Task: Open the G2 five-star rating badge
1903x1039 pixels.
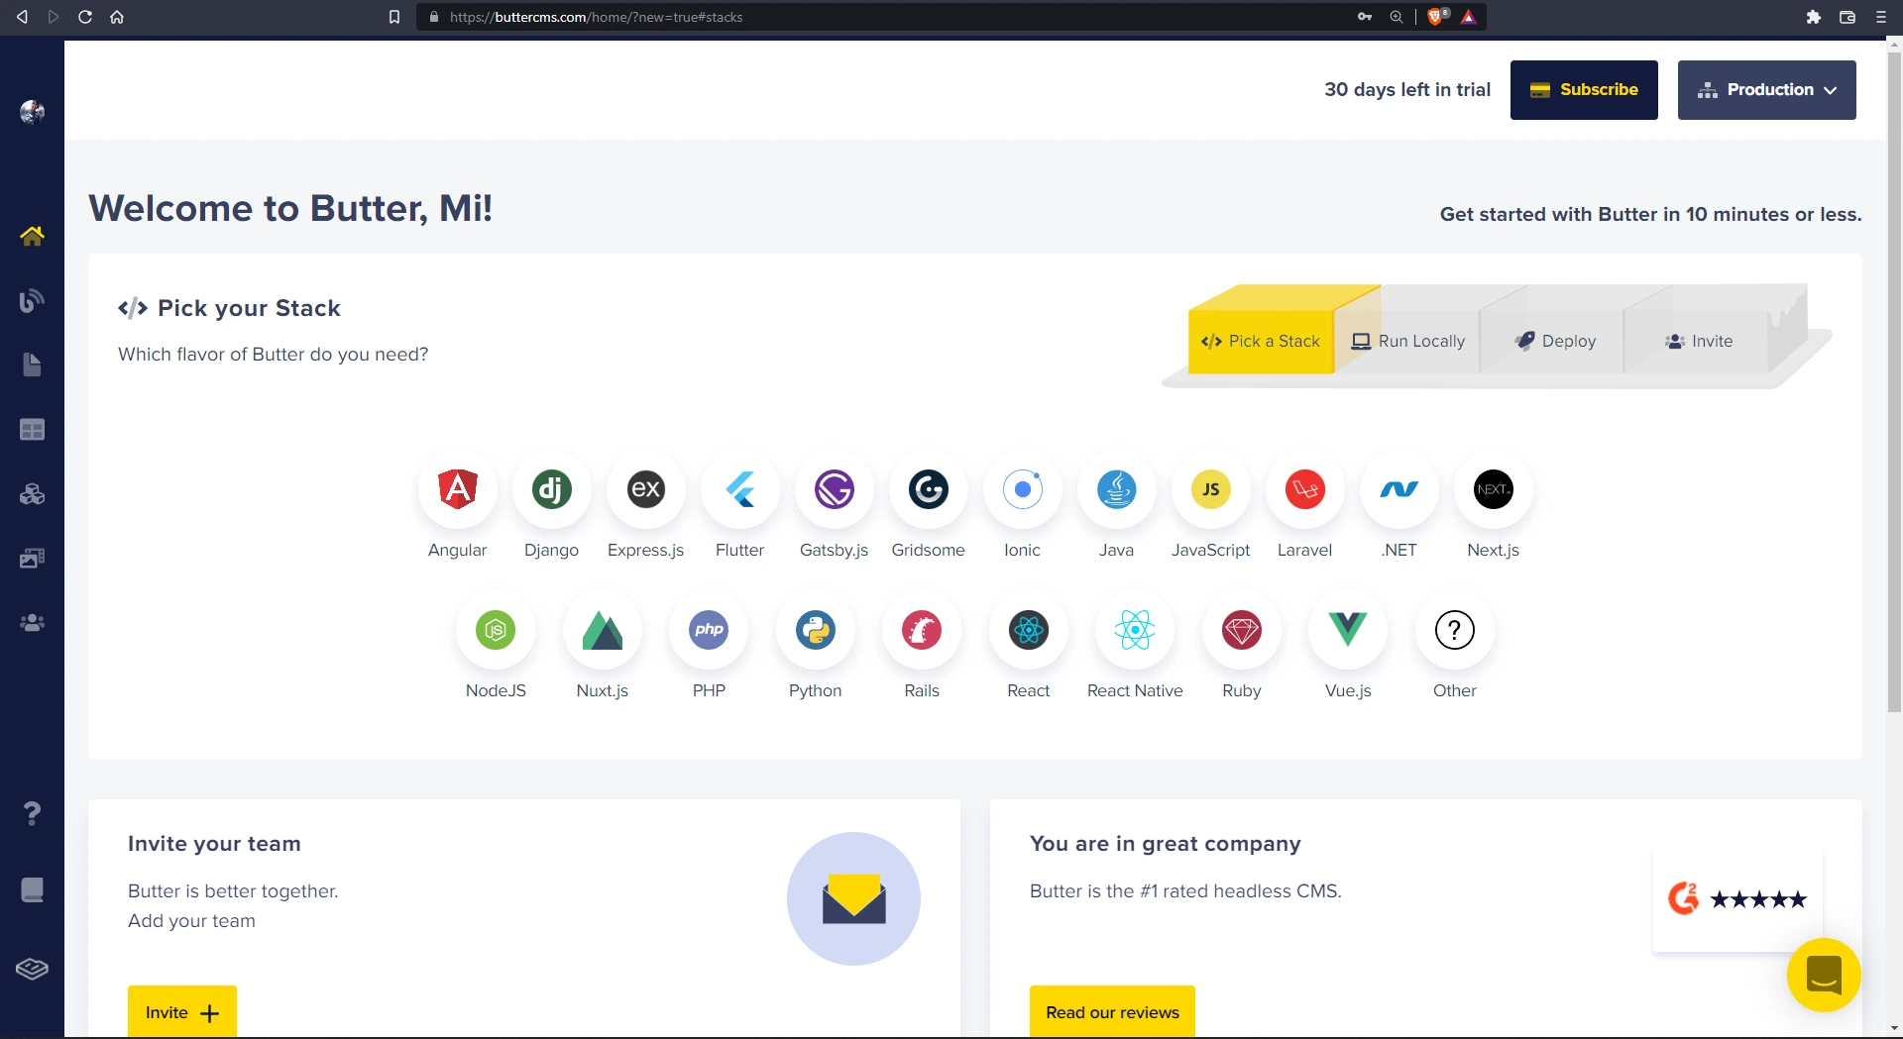Action: (x=1737, y=899)
